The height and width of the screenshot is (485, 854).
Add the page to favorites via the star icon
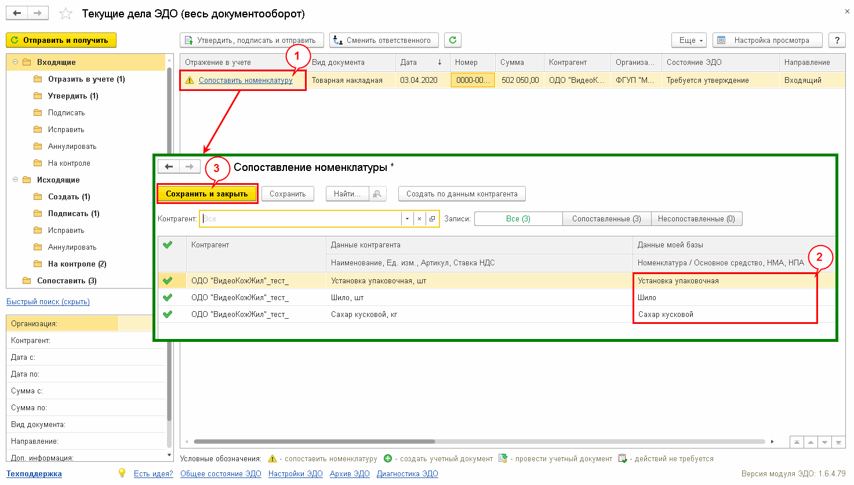66,13
